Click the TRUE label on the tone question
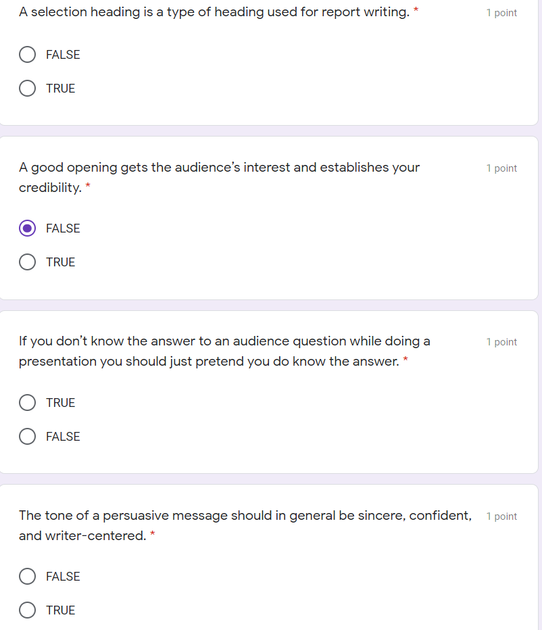The width and height of the screenshot is (542, 630). (60, 610)
